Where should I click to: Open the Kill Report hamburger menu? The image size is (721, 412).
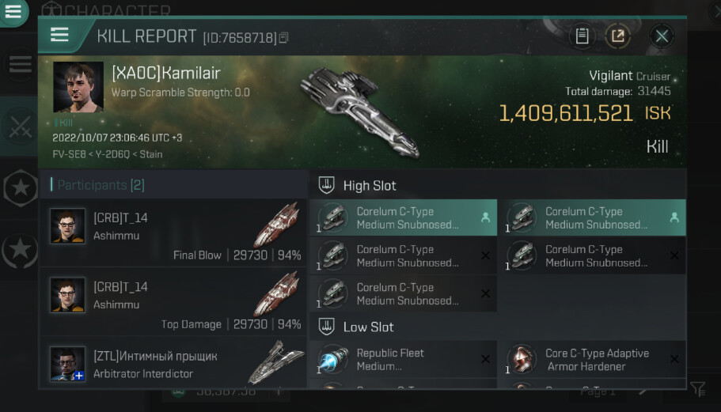click(x=59, y=35)
